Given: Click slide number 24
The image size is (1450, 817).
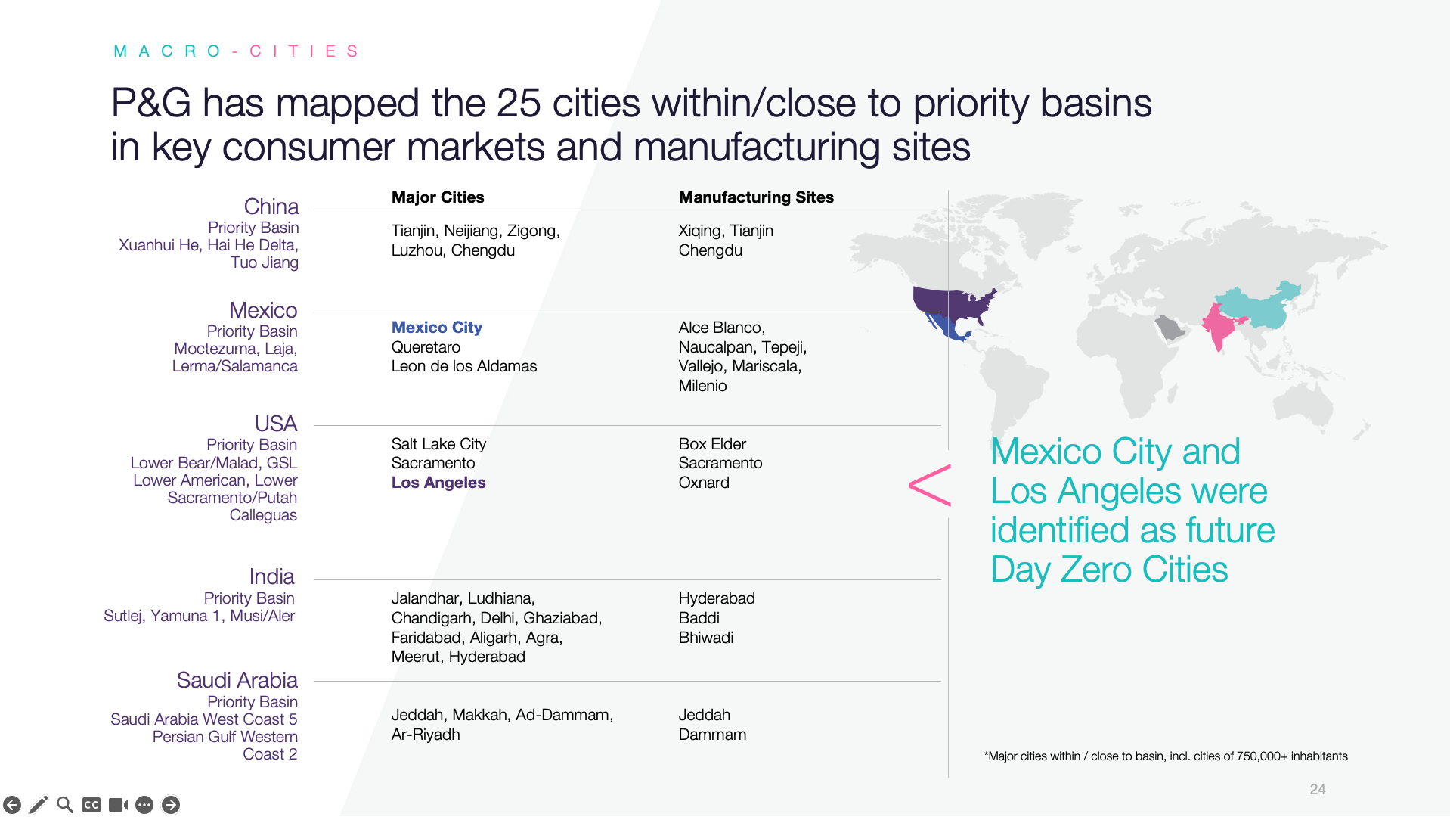Looking at the screenshot, I should click(1318, 789).
